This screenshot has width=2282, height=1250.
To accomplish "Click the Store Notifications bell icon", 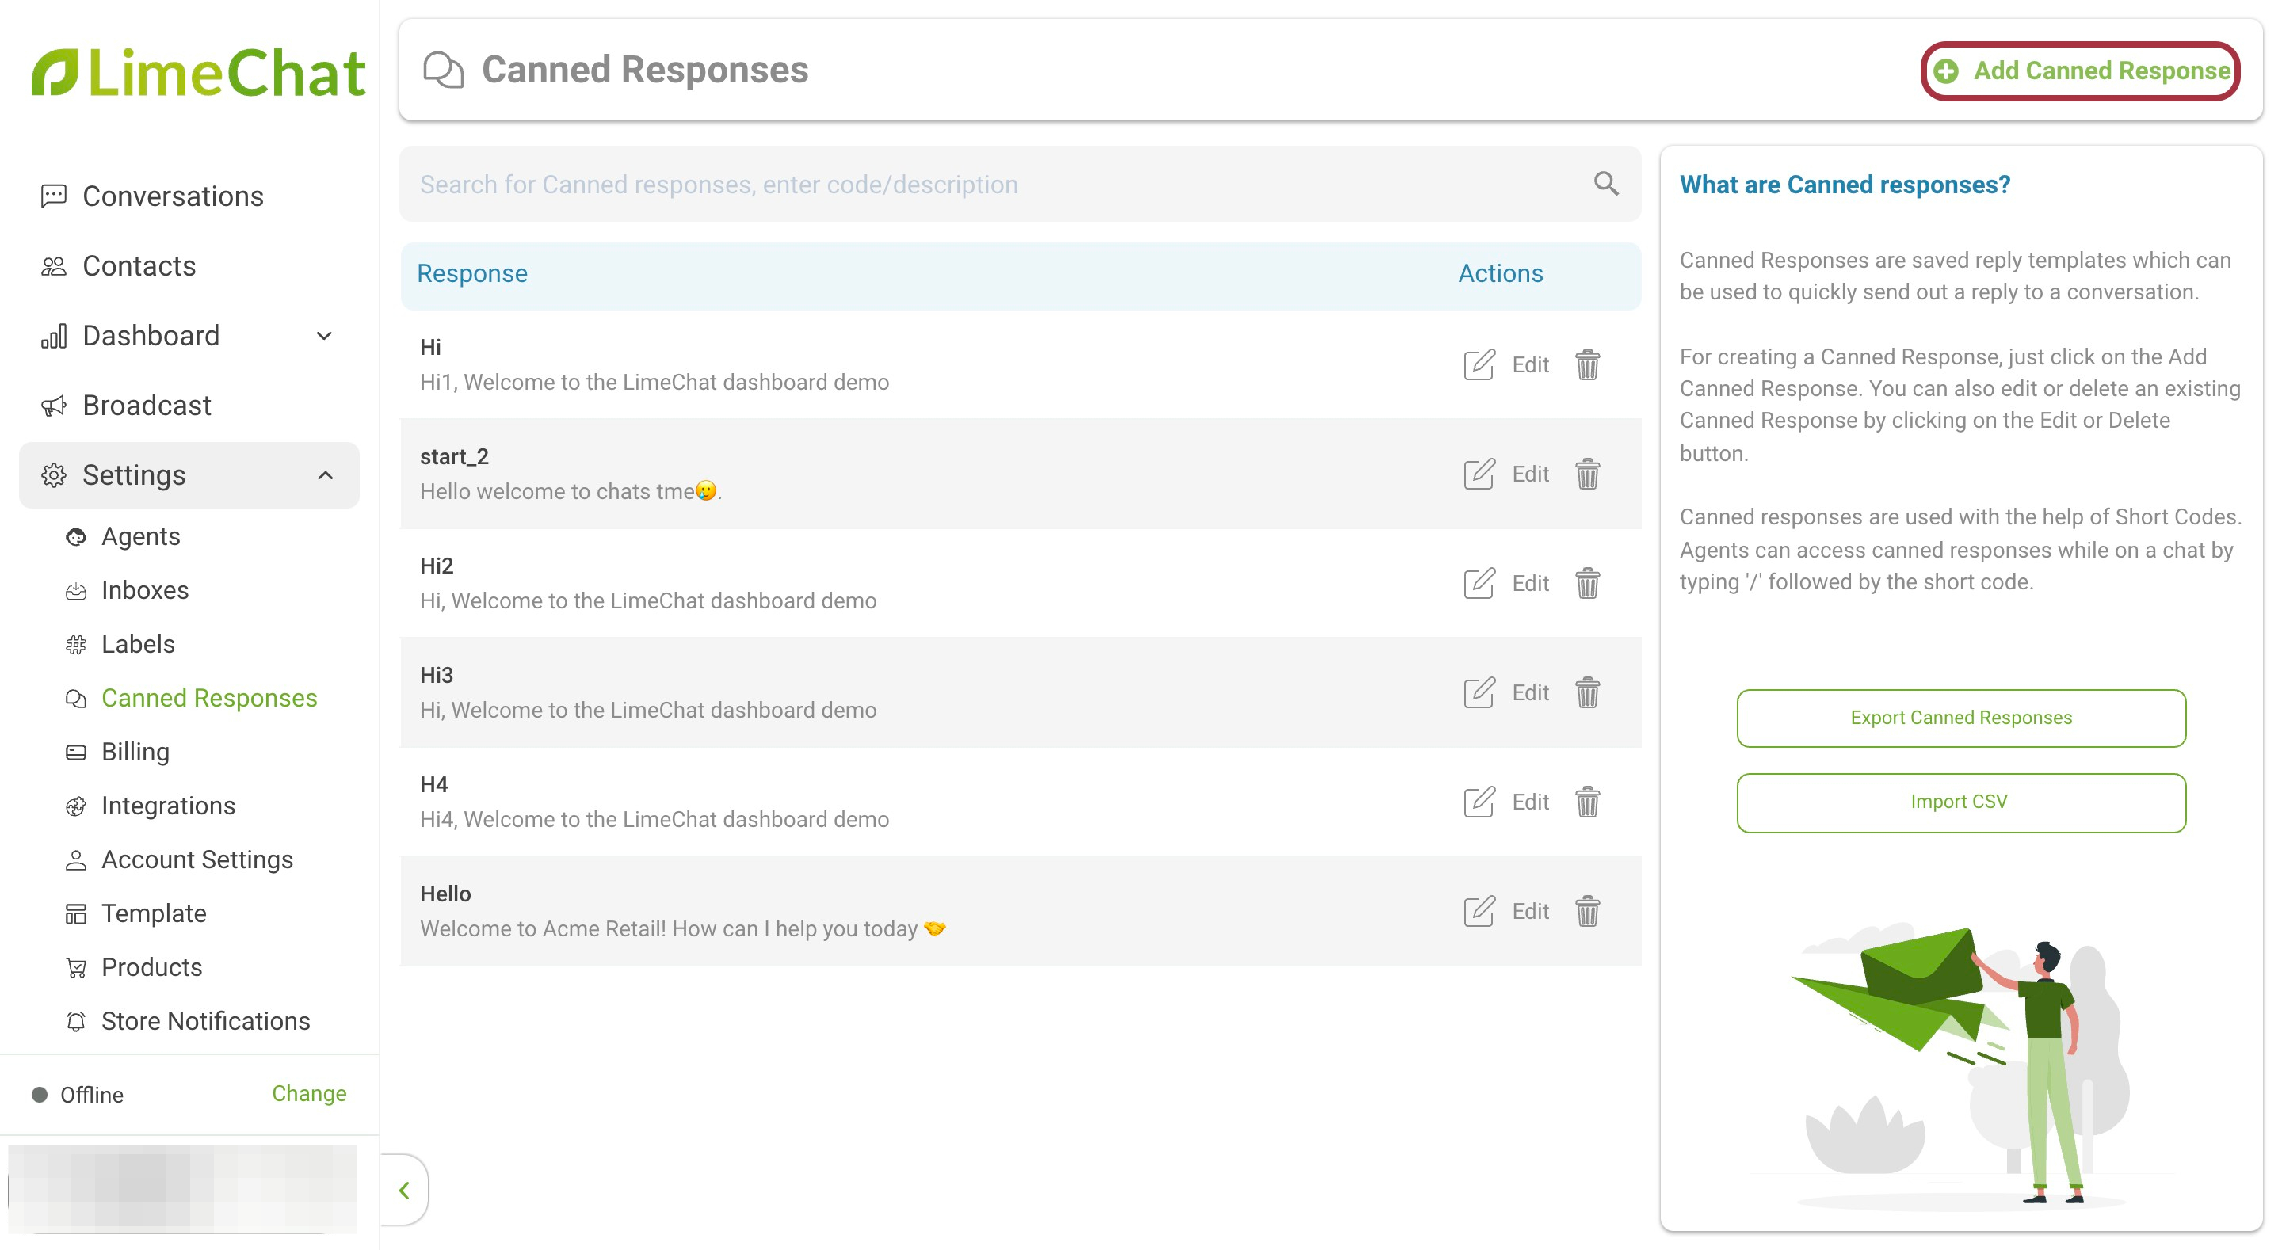I will click(x=76, y=1021).
